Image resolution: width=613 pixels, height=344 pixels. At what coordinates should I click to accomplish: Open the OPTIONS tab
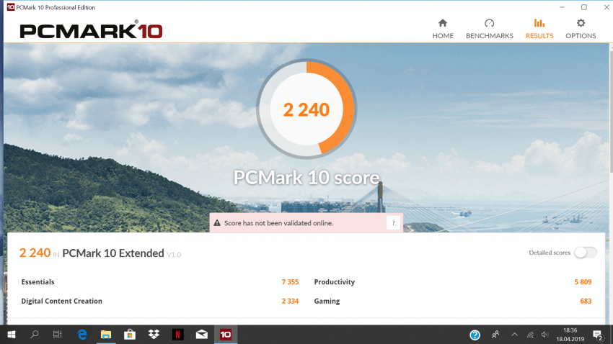[581, 29]
